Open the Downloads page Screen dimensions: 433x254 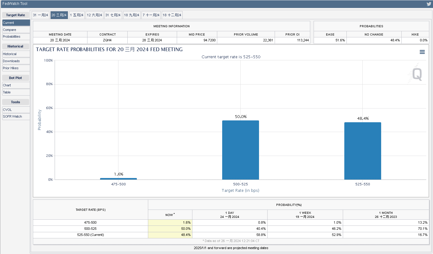(x=16, y=61)
